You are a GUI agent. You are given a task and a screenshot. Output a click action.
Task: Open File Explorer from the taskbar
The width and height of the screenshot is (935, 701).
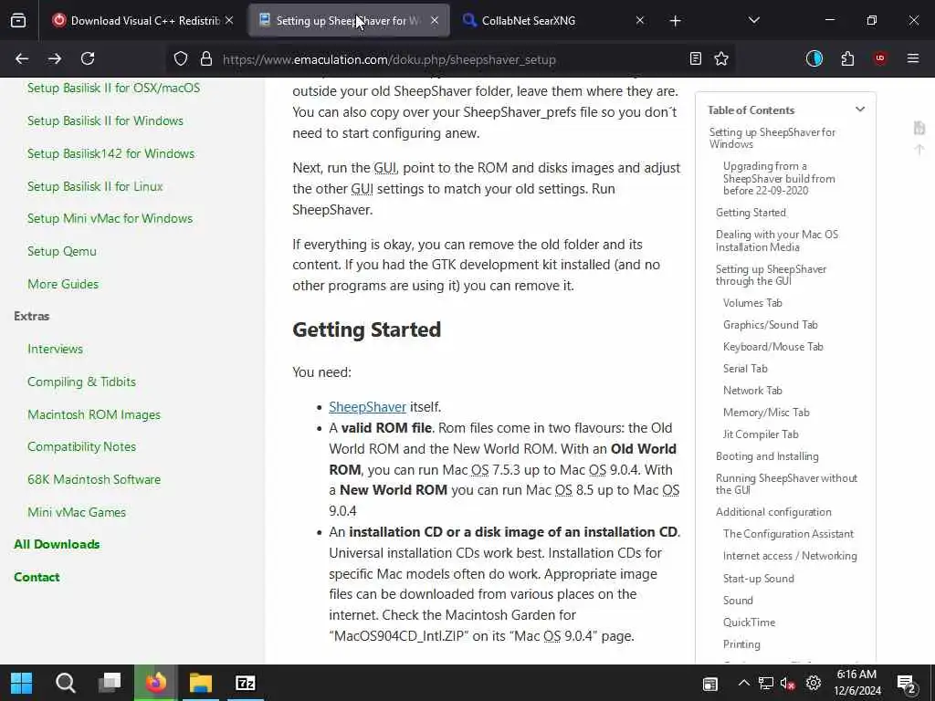coord(200,683)
